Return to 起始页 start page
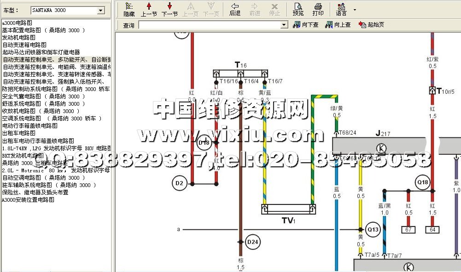 pos(371,25)
